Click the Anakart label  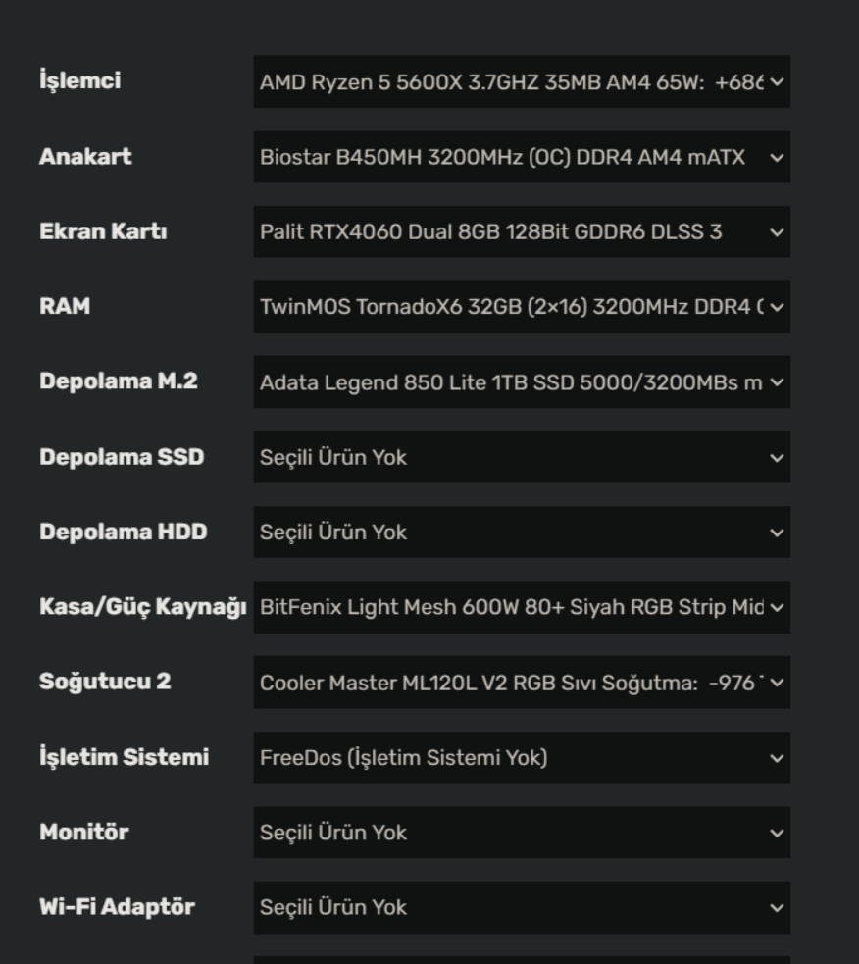[x=85, y=157]
